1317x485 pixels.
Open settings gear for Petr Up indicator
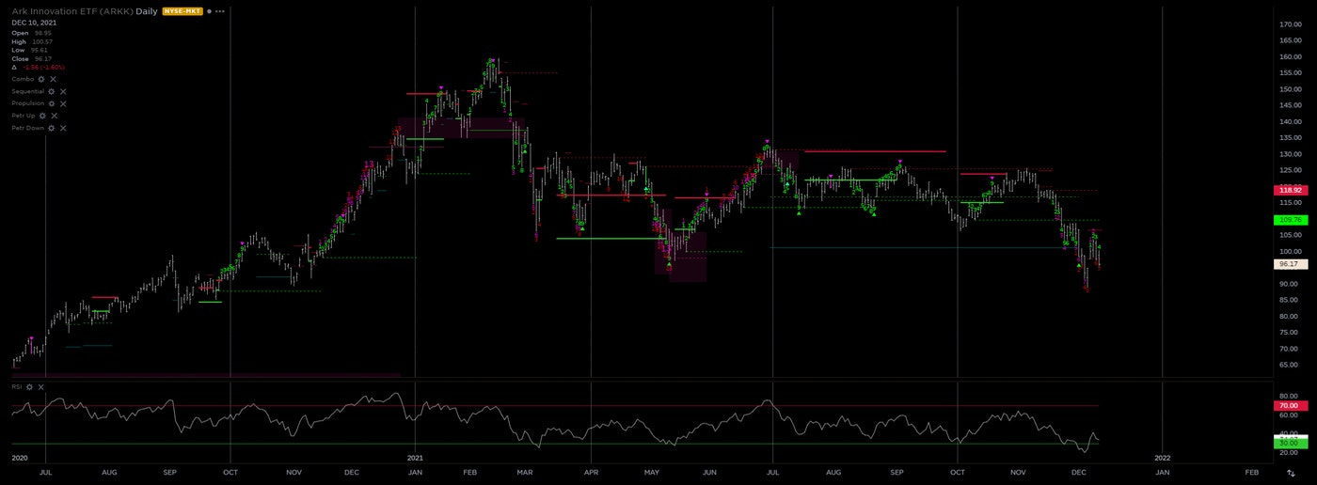click(42, 116)
